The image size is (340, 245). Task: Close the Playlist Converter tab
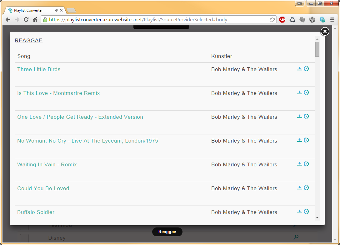coord(61,10)
